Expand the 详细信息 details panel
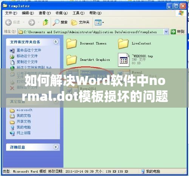Image resolution: width=189 pixels, height=176 pixels. [x=56, y=147]
